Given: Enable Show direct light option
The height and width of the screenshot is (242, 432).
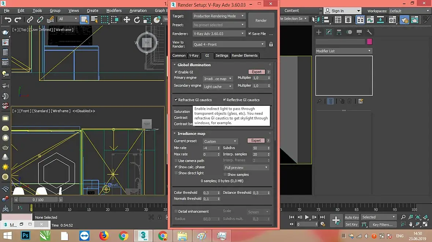Looking at the screenshot, I should (176, 173).
